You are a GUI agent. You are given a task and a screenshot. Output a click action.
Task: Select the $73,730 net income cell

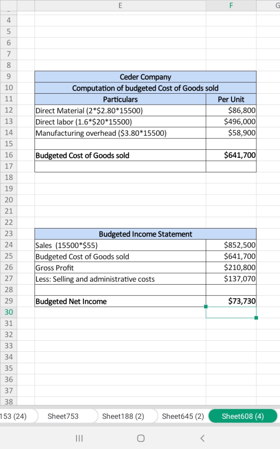(x=231, y=301)
